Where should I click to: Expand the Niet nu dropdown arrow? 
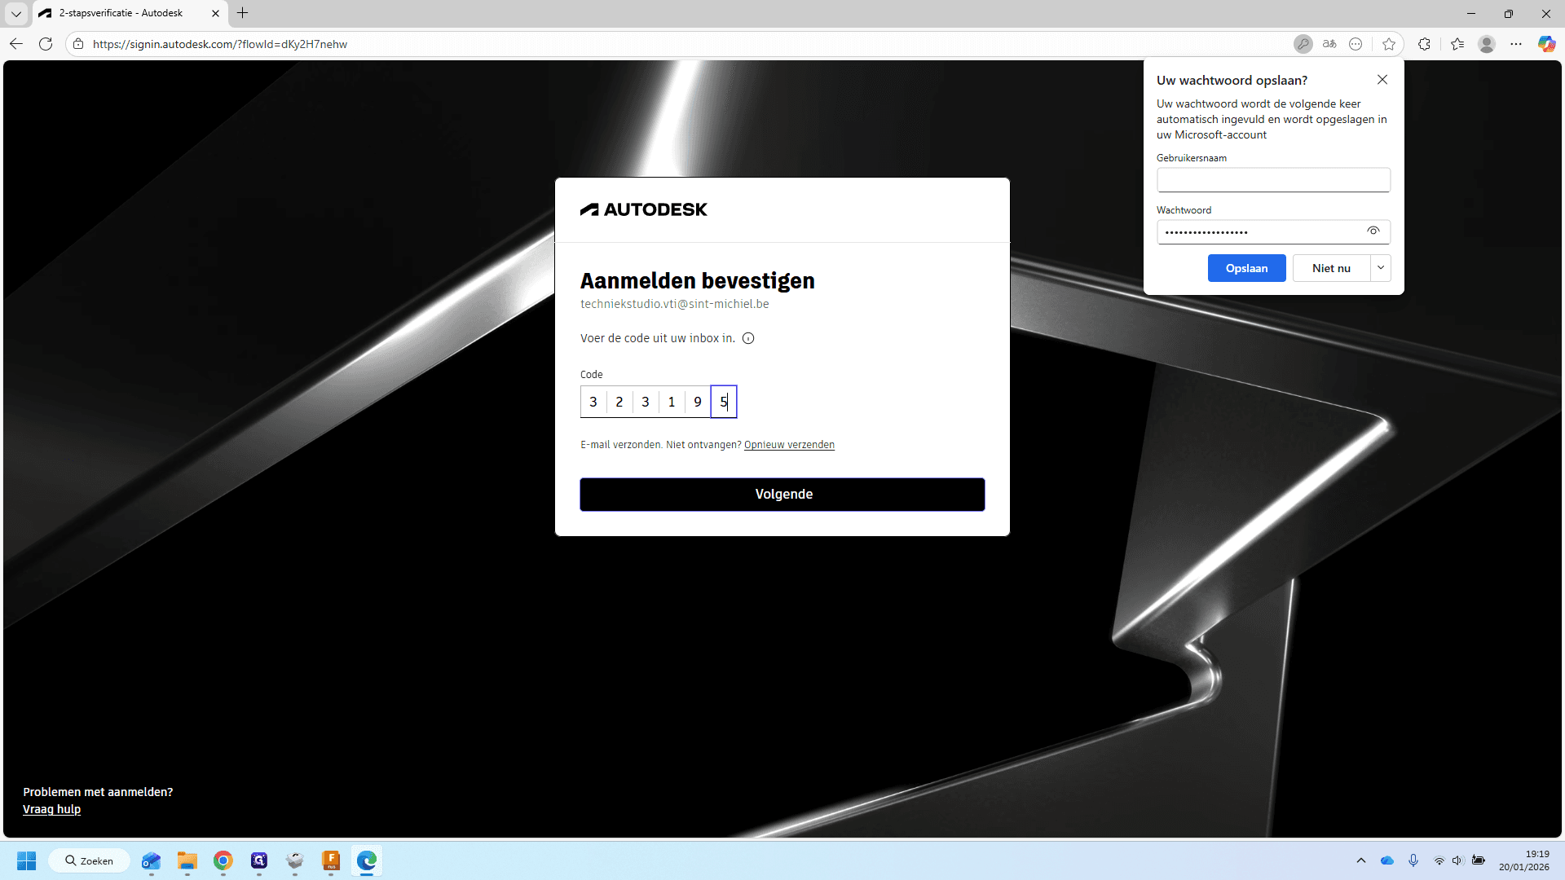click(1381, 268)
